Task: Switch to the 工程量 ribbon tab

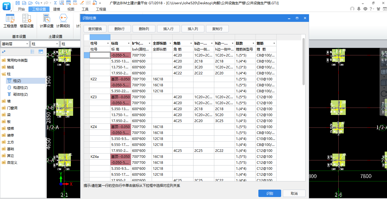Action: [101, 9]
